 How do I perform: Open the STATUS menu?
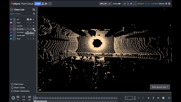click(148, 4)
